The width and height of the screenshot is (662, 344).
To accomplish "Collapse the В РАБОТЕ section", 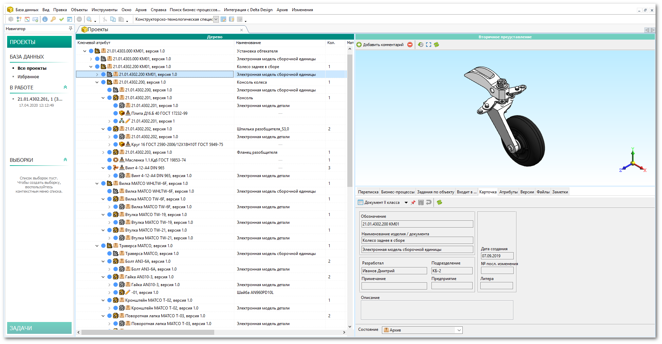I will coord(65,87).
